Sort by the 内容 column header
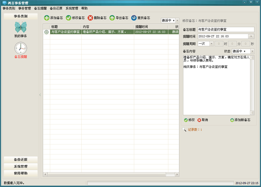Image resolution: width=261 pixels, height=187 pixels. 108,27
